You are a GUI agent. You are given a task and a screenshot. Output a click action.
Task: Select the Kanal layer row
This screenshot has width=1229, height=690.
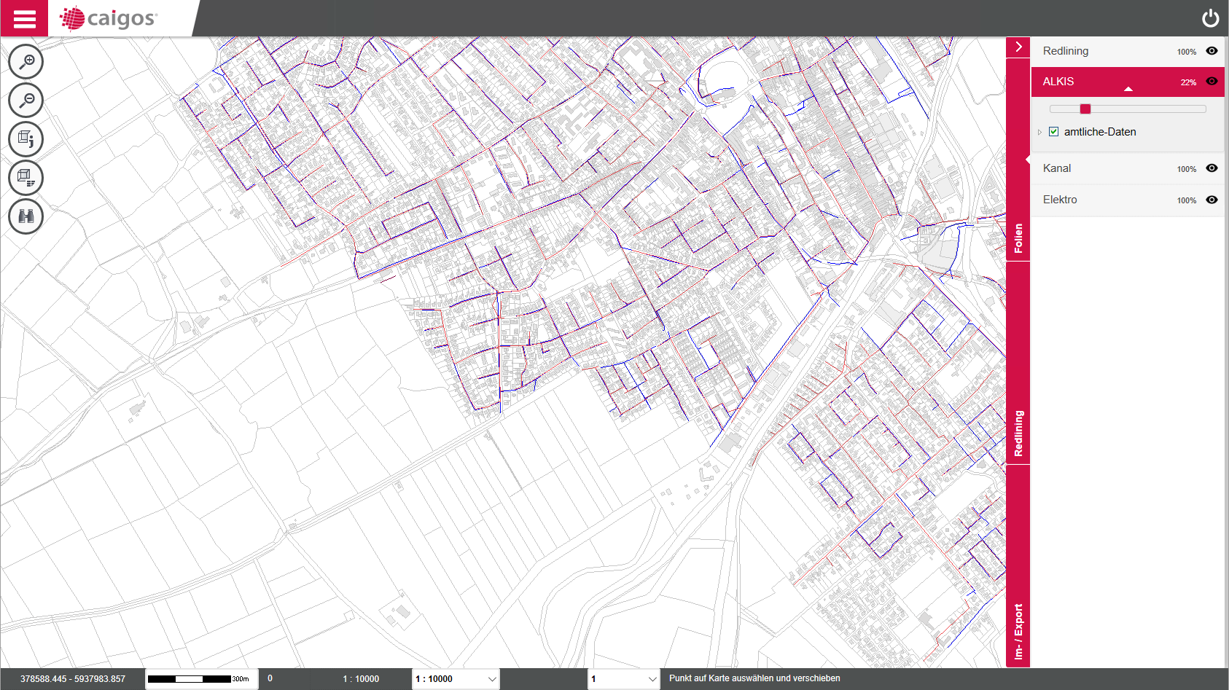[1057, 168]
